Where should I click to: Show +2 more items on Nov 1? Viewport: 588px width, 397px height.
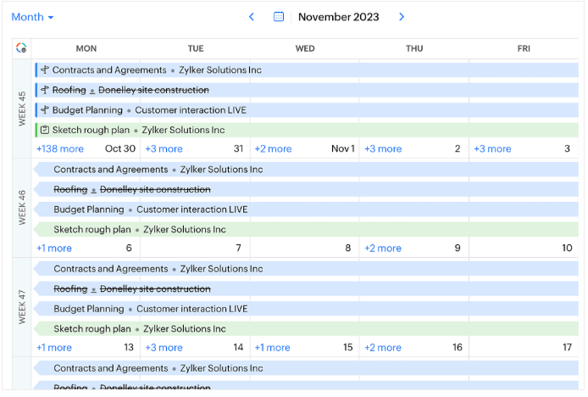(x=273, y=148)
